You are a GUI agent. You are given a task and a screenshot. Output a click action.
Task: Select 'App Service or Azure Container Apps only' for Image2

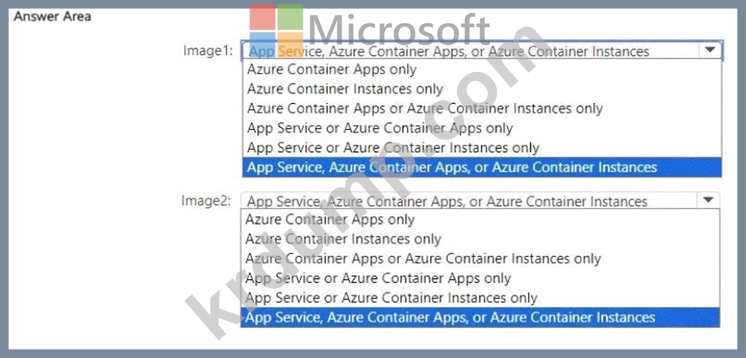tap(378, 278)
